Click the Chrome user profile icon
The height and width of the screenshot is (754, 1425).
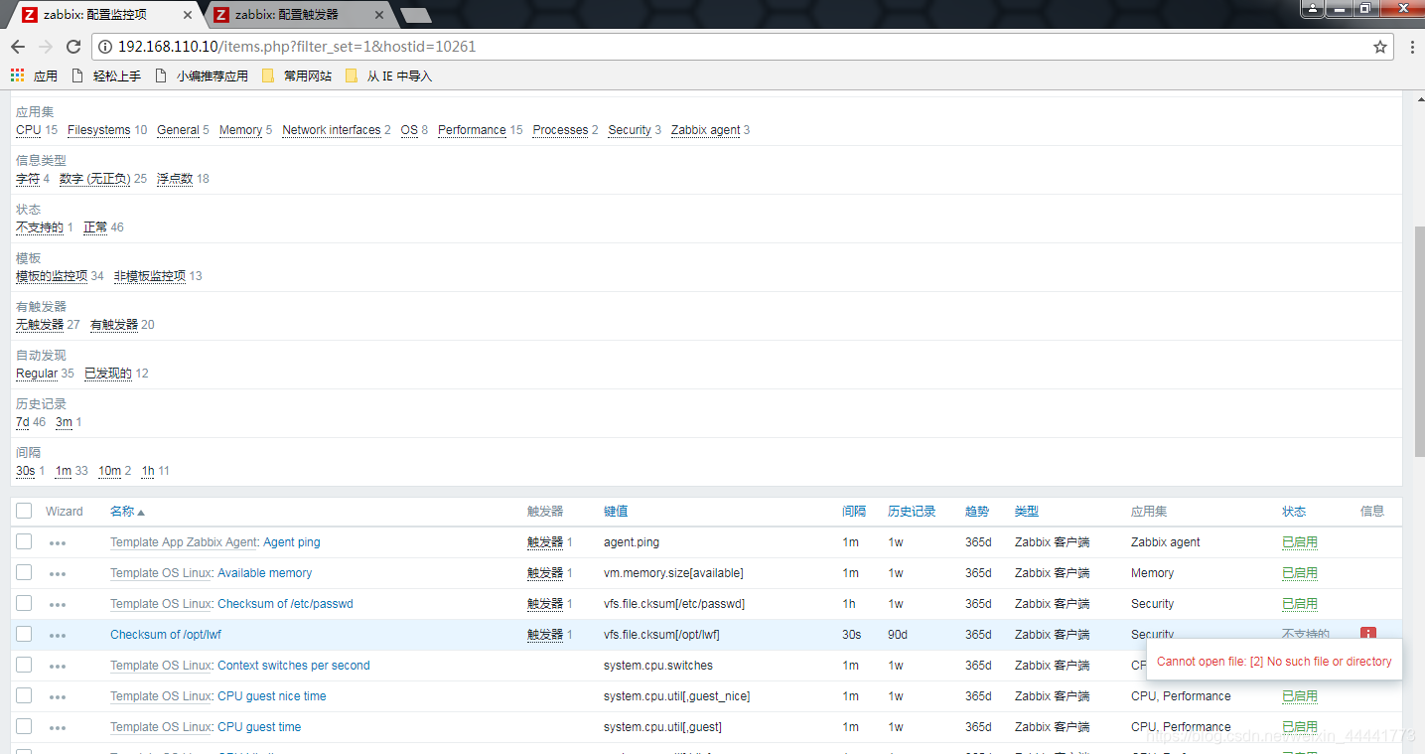[x=1313, y=8]
